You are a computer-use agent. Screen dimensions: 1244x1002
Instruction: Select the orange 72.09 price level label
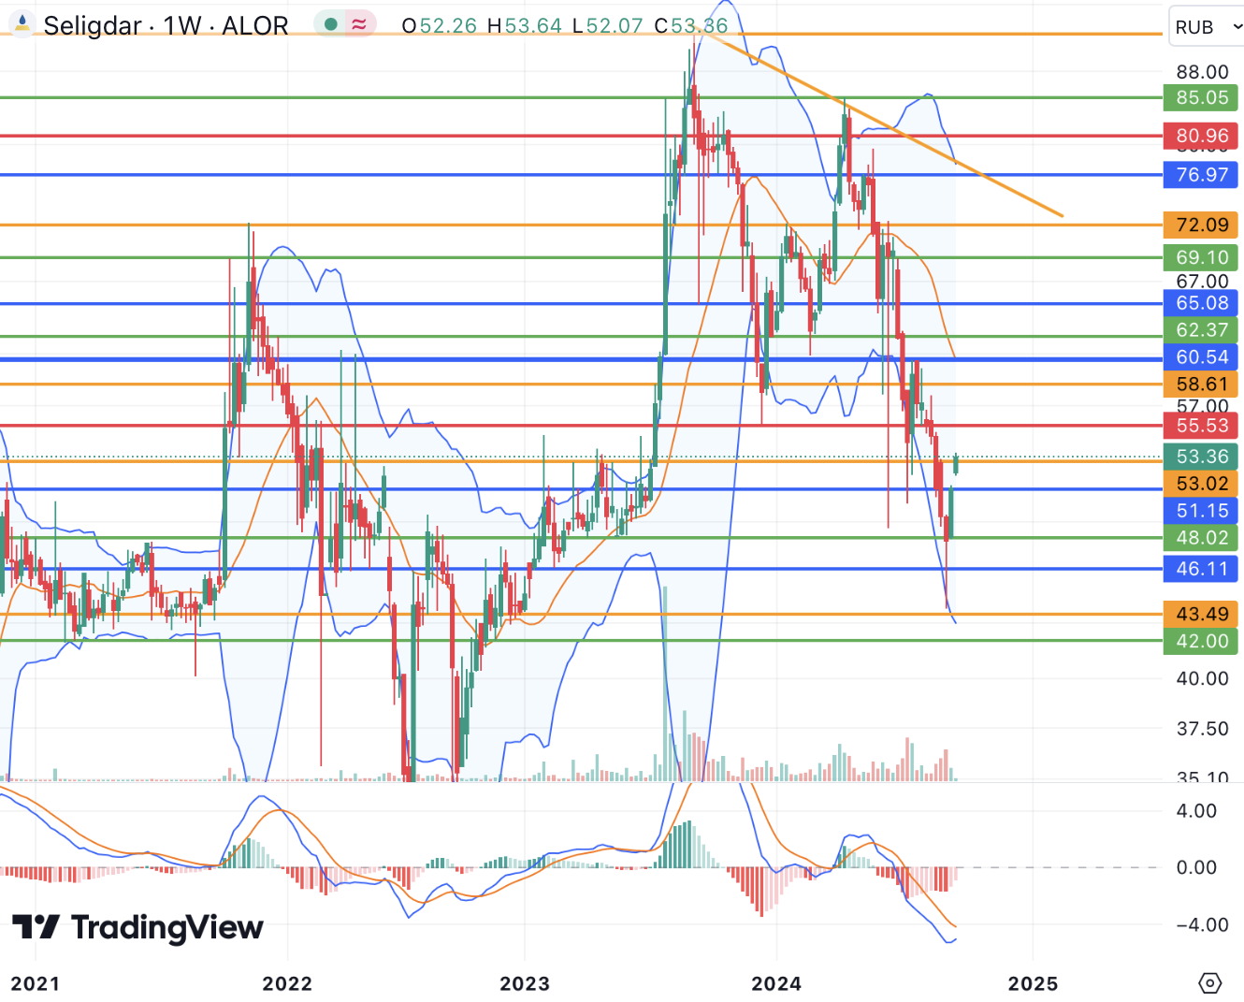(x=1201, y=225)
